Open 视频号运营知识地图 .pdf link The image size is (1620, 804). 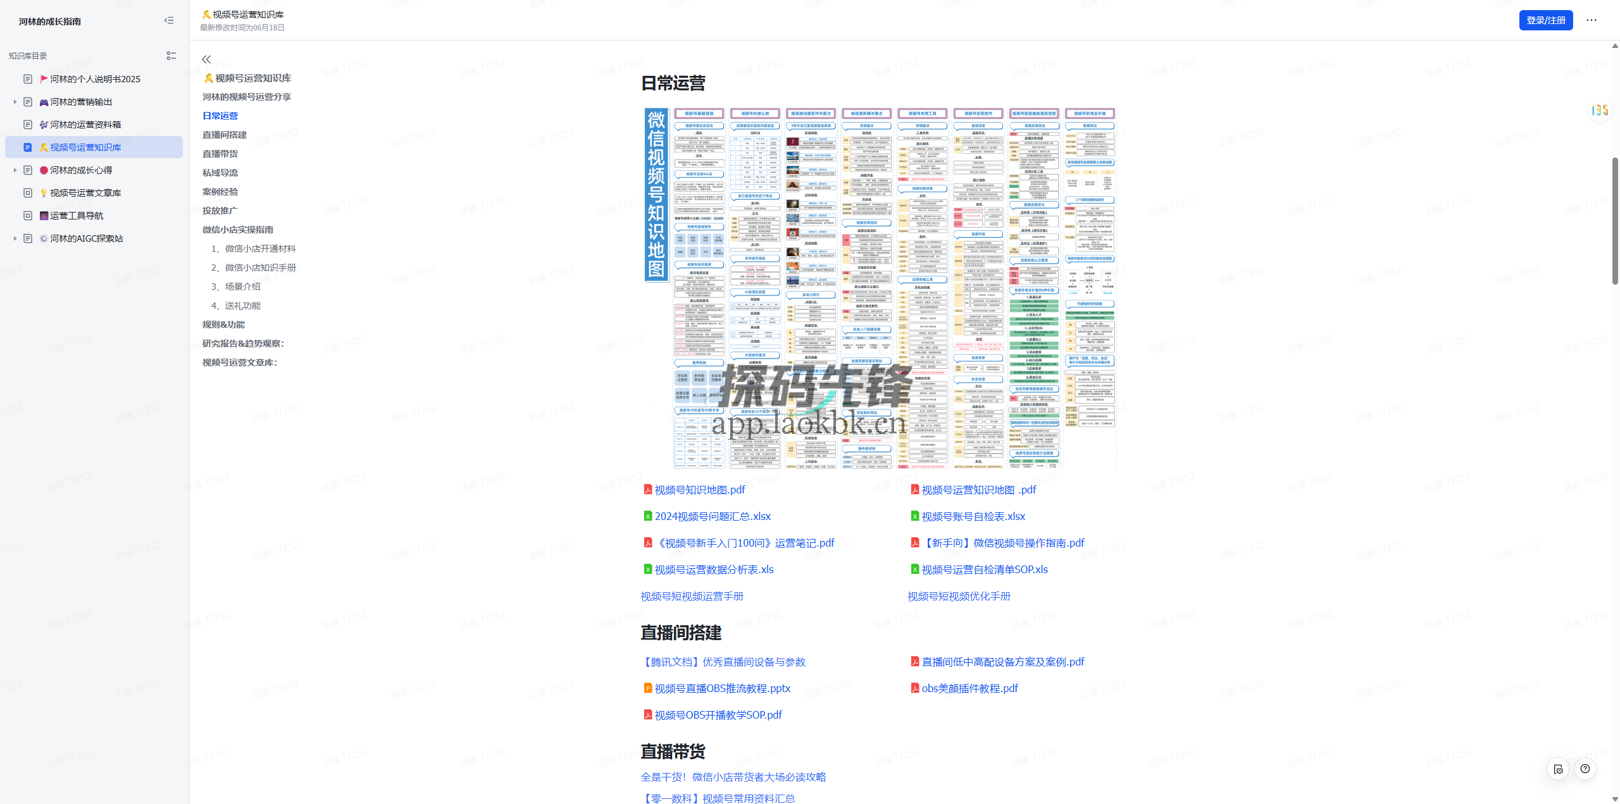979,490
